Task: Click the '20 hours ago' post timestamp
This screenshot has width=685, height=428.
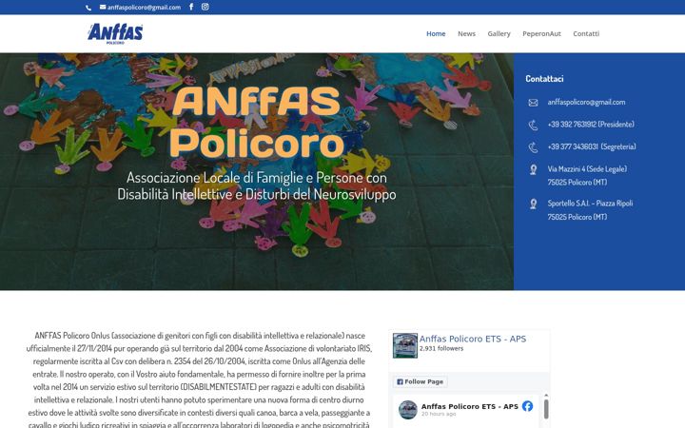Action: coord(439,414)
